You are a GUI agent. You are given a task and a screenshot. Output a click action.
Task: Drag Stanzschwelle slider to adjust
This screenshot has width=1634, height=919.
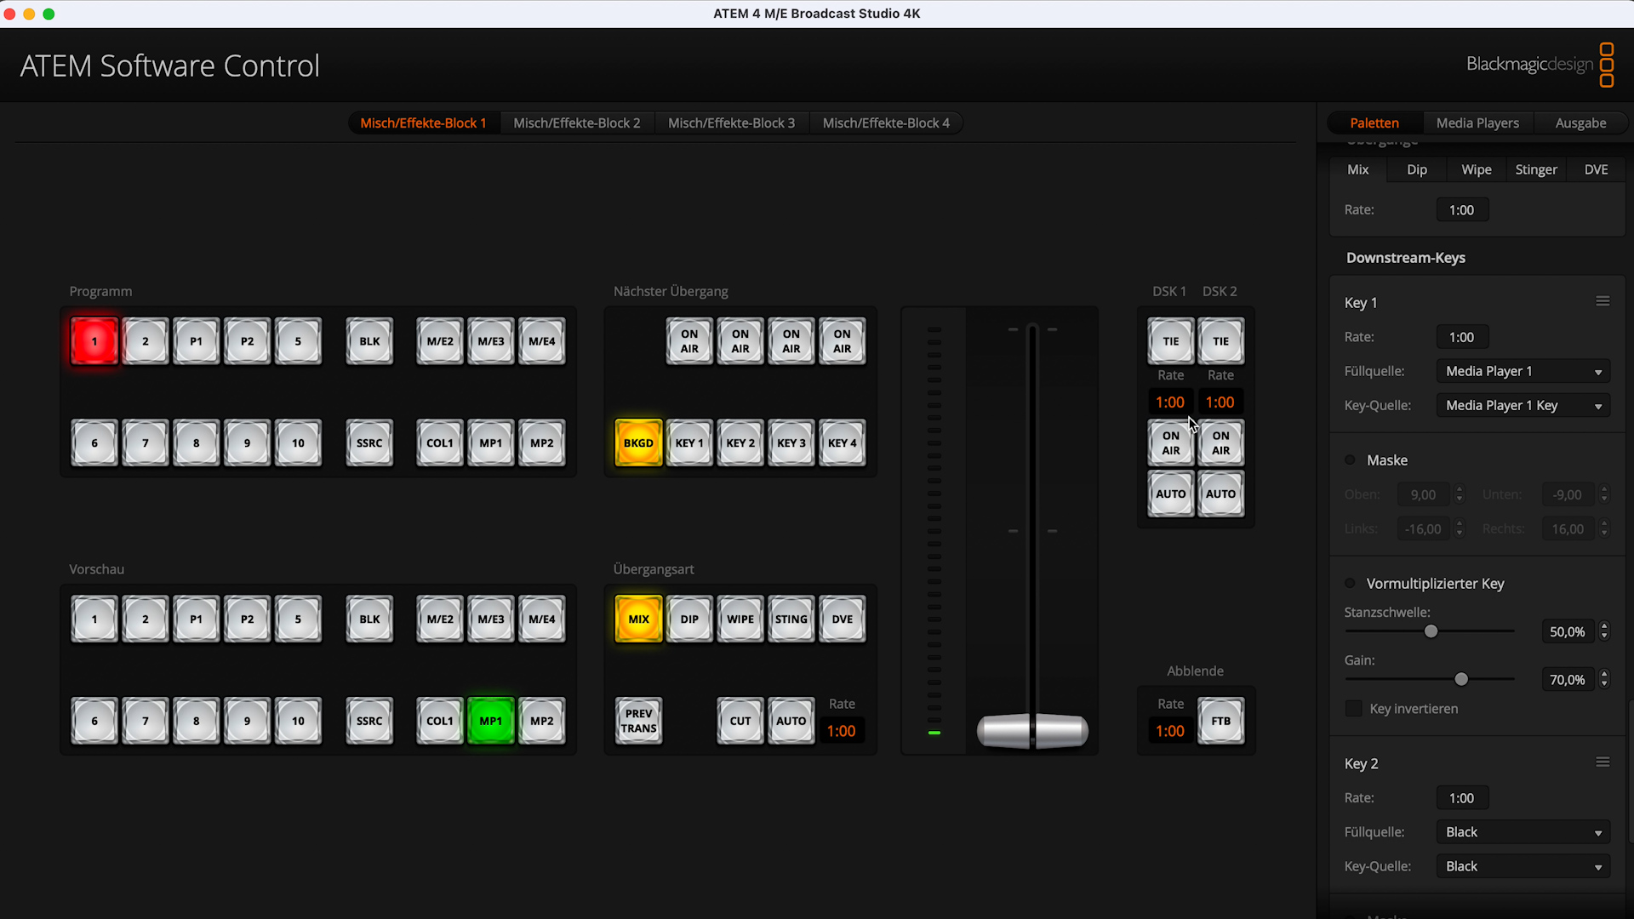[1430, 631]
